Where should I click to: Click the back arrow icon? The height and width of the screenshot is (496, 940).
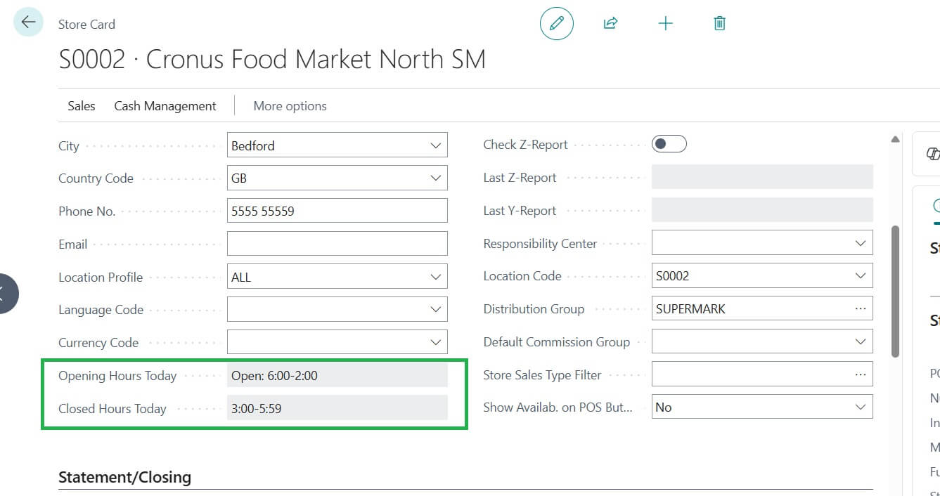pyautogui.click(x=28, y=22)
